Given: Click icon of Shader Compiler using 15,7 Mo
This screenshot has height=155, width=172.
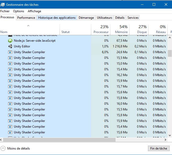Looking at the screenshot, I should [x=10, y=86].
